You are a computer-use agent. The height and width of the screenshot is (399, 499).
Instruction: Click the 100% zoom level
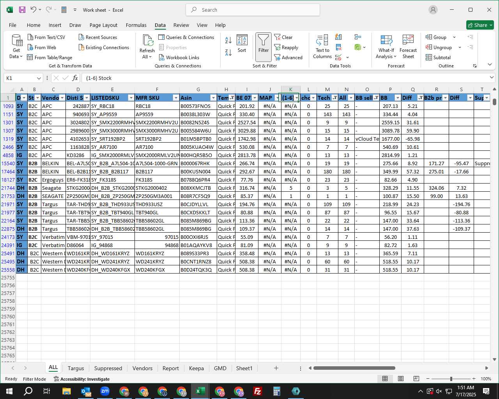(486, 379)
